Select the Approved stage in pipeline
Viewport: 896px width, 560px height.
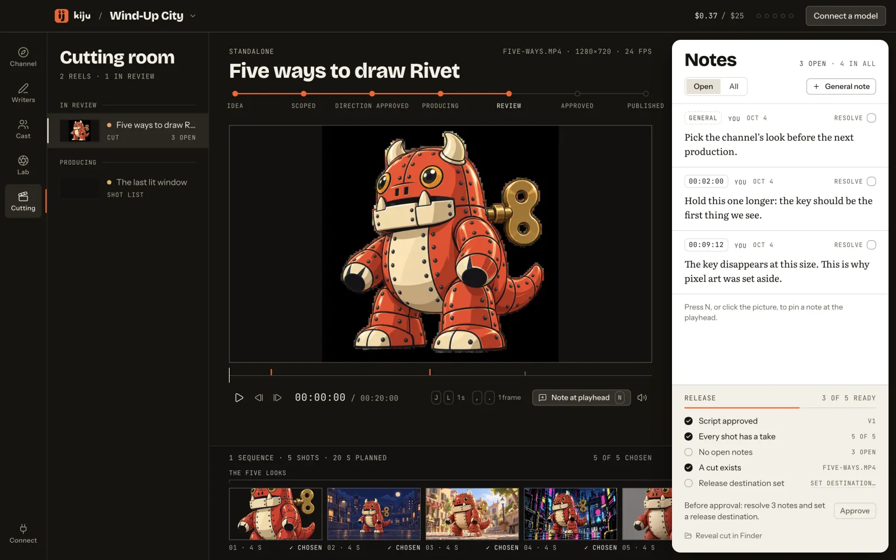pyautogui.click(x=577, y=100)
